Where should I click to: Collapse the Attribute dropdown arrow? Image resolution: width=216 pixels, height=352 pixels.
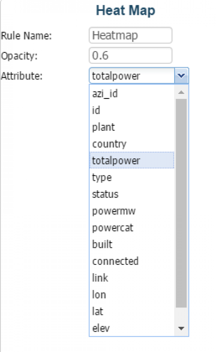pos(182,75)
